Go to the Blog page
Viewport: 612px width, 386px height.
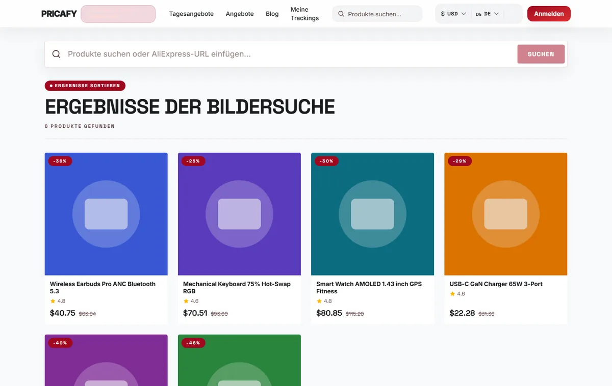tap(272, 14)
